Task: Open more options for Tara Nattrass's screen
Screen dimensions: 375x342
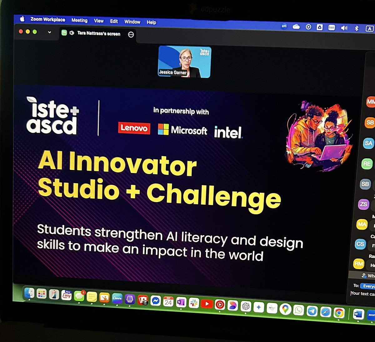Action: (x=131, y=35)
